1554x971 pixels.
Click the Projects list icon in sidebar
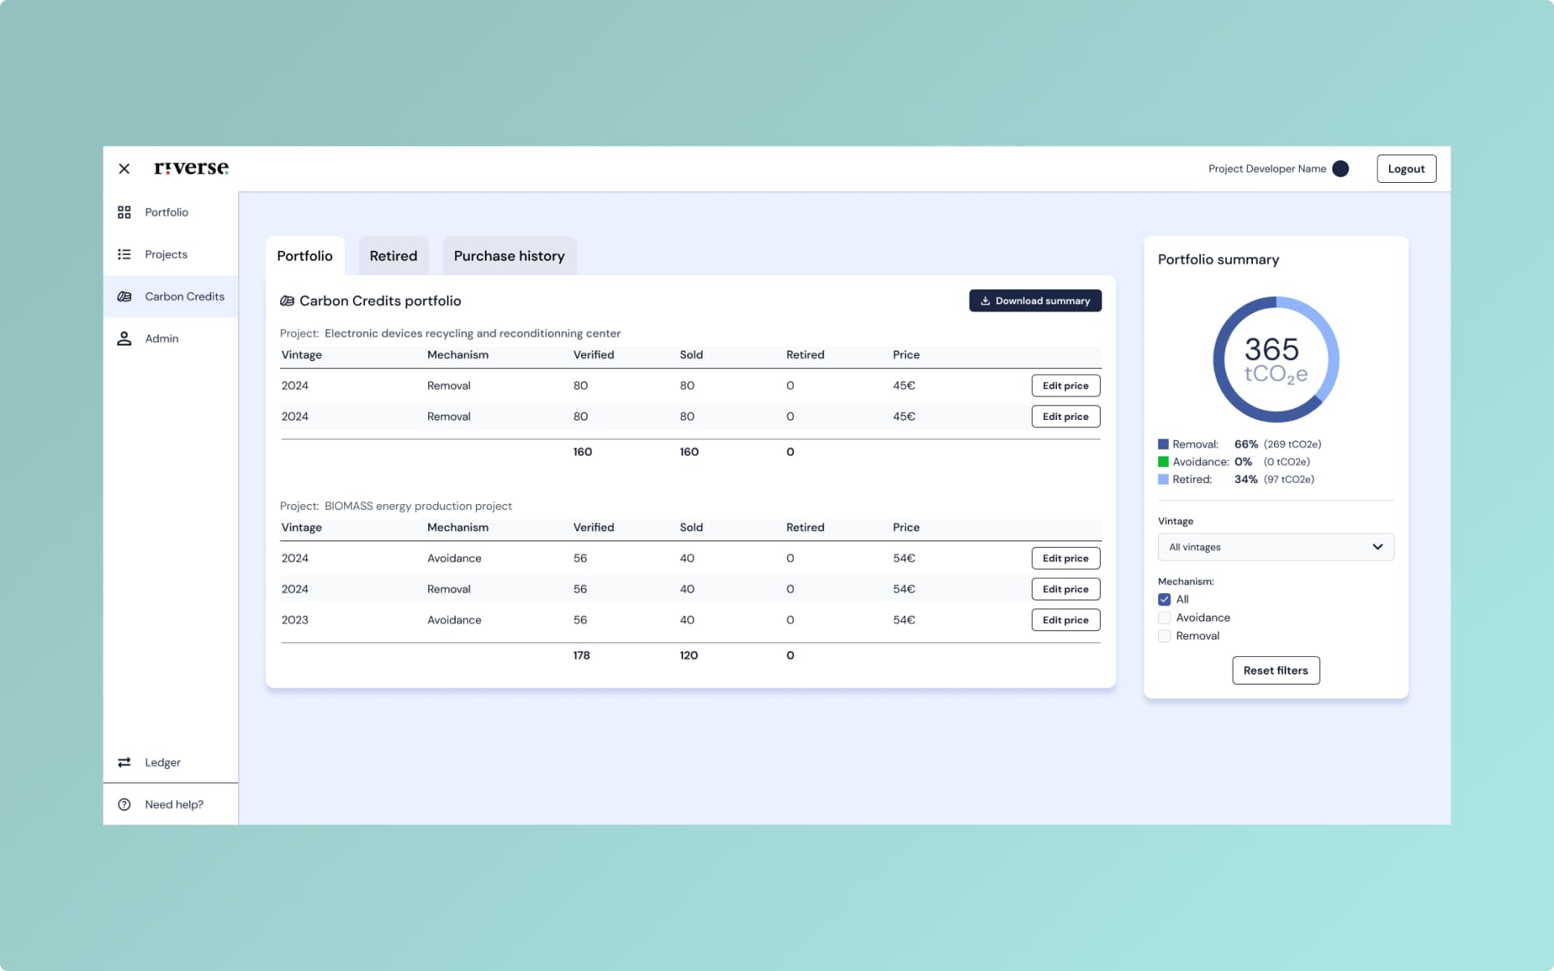pyautogui.click(x=124, y=254)
